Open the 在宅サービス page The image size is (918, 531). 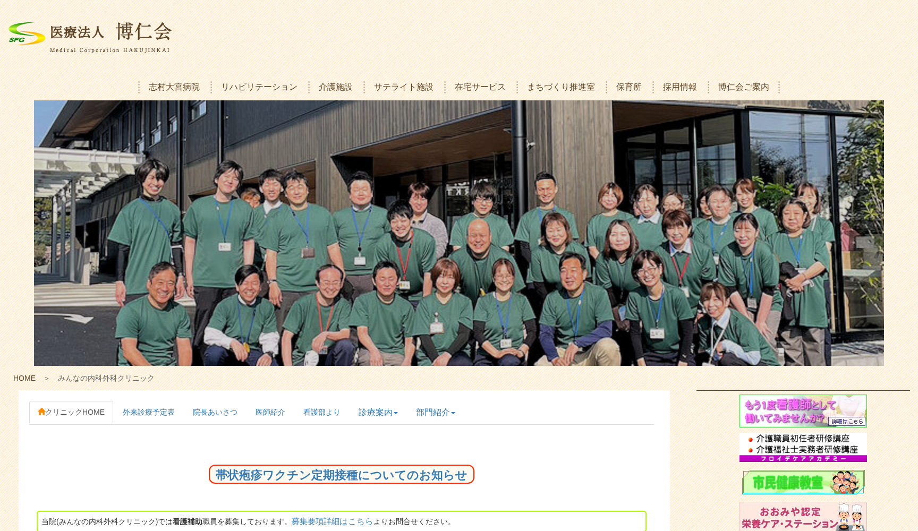479,87
